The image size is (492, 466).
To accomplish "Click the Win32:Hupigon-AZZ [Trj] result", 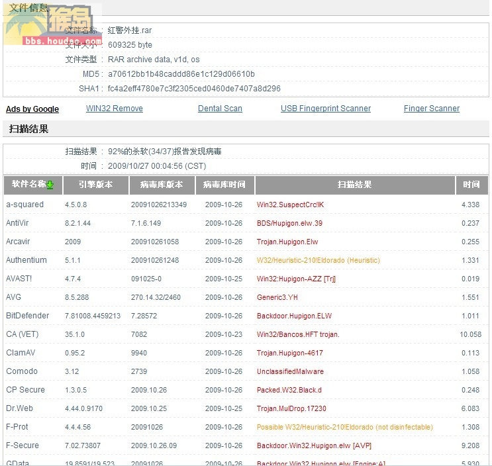I will (296, 279).
